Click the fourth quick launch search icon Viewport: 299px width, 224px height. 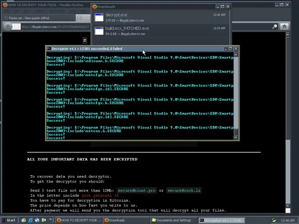tap(44, 220)
